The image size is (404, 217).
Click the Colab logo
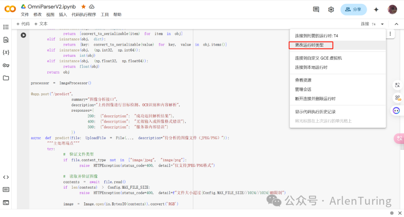[10, 9]
